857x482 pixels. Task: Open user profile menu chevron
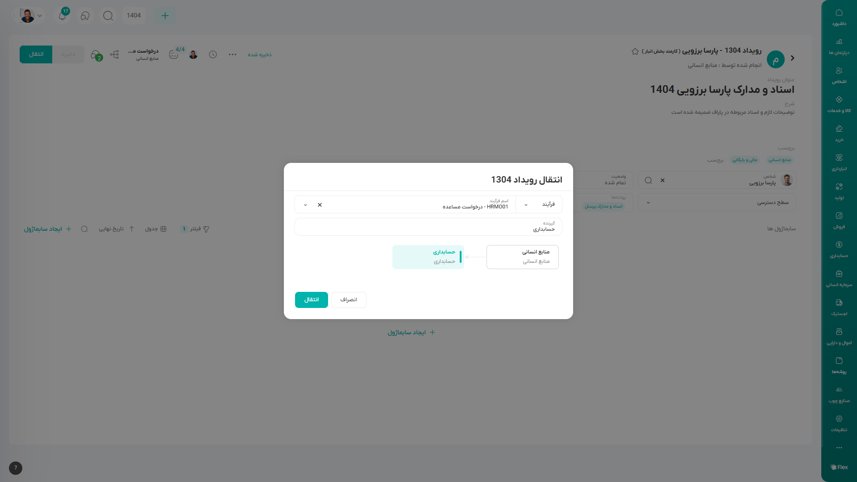pyautogui.click(x=40, y=16)
